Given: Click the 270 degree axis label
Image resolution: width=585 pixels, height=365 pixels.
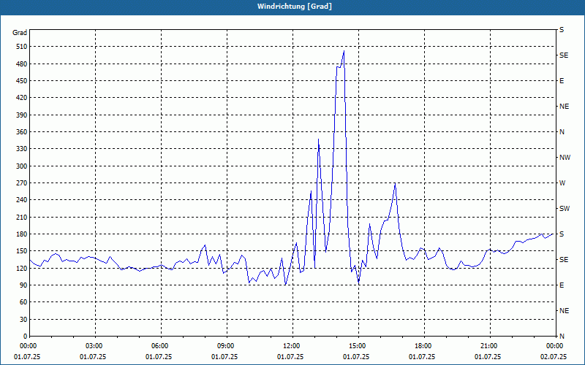Looking at the screenshot, I should click(x=22, y=183).
